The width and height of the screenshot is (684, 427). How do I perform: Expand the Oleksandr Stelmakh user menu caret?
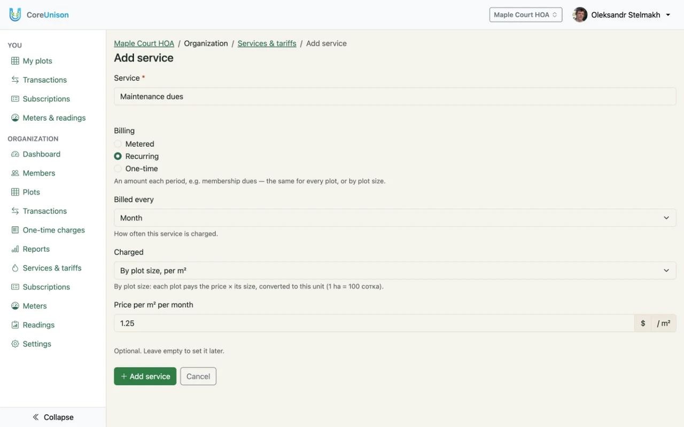668,15
